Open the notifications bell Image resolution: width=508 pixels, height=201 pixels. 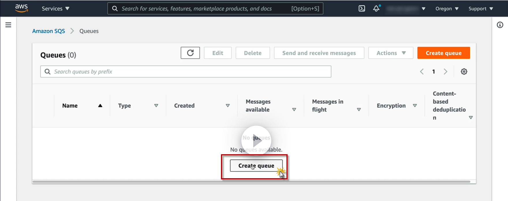[376, 9]
